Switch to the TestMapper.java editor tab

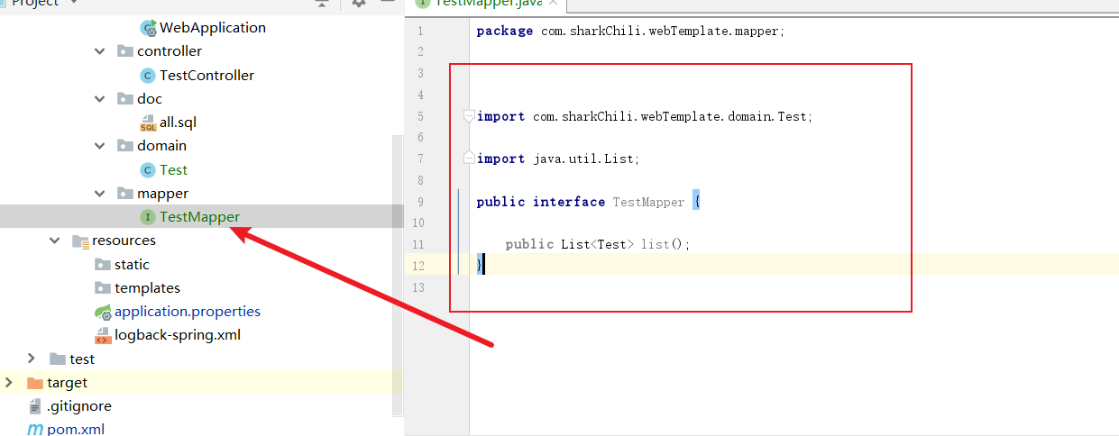487,3
